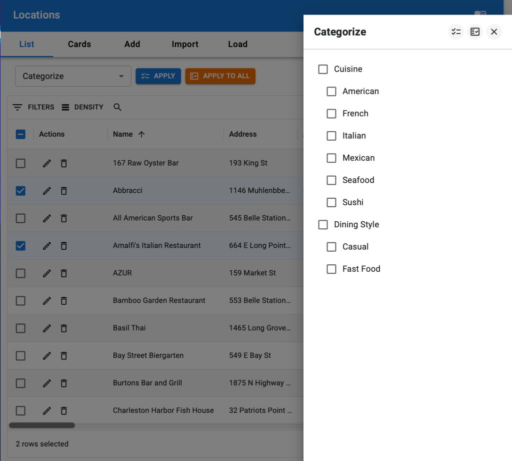Check the Dining Style checkbox
512x461 pixels.
click(x=323, y=225)
